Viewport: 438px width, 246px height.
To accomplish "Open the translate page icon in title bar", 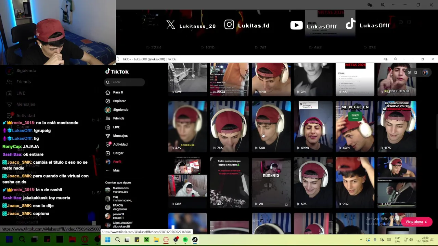I will pyautogui.click(x=385, y=59).
